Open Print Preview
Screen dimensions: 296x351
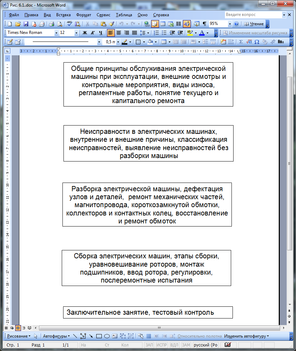tap(60, 24)
